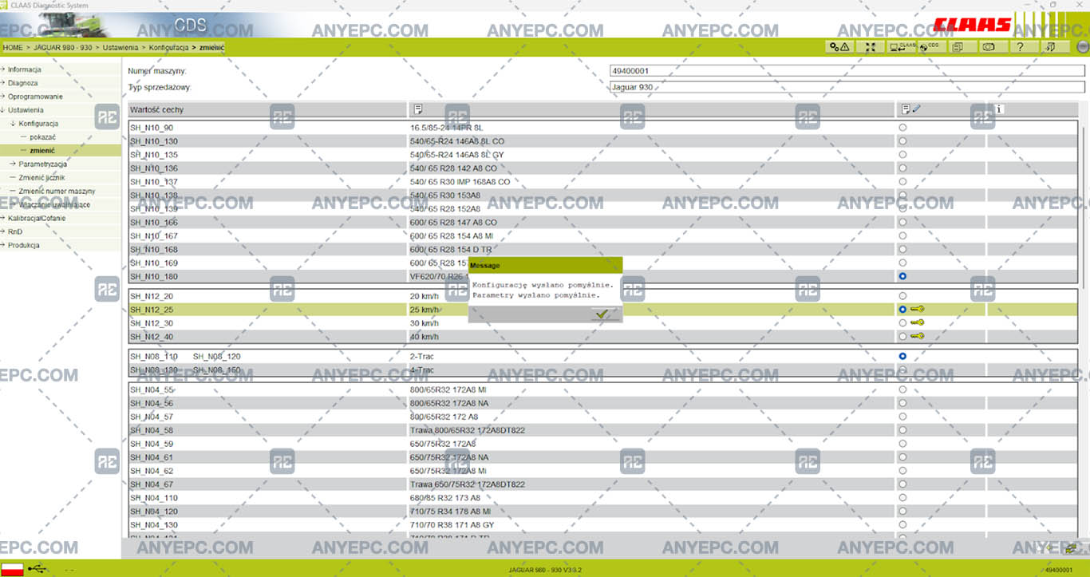Select the 2-Trac radio button
Image resolution: width=1090 pixels, height=577 pixels.
[902, 356]
